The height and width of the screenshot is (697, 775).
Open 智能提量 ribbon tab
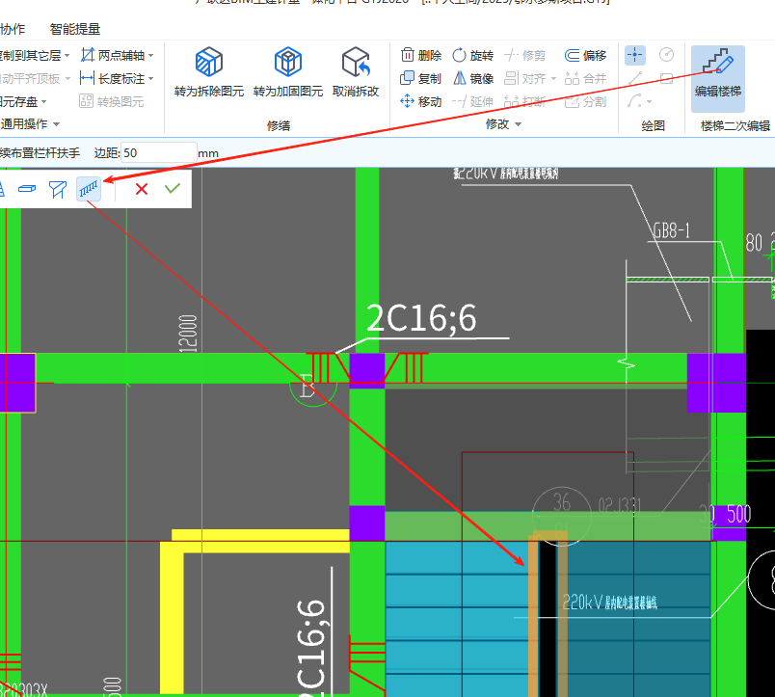pyautogui.click(x=75, y=29)
